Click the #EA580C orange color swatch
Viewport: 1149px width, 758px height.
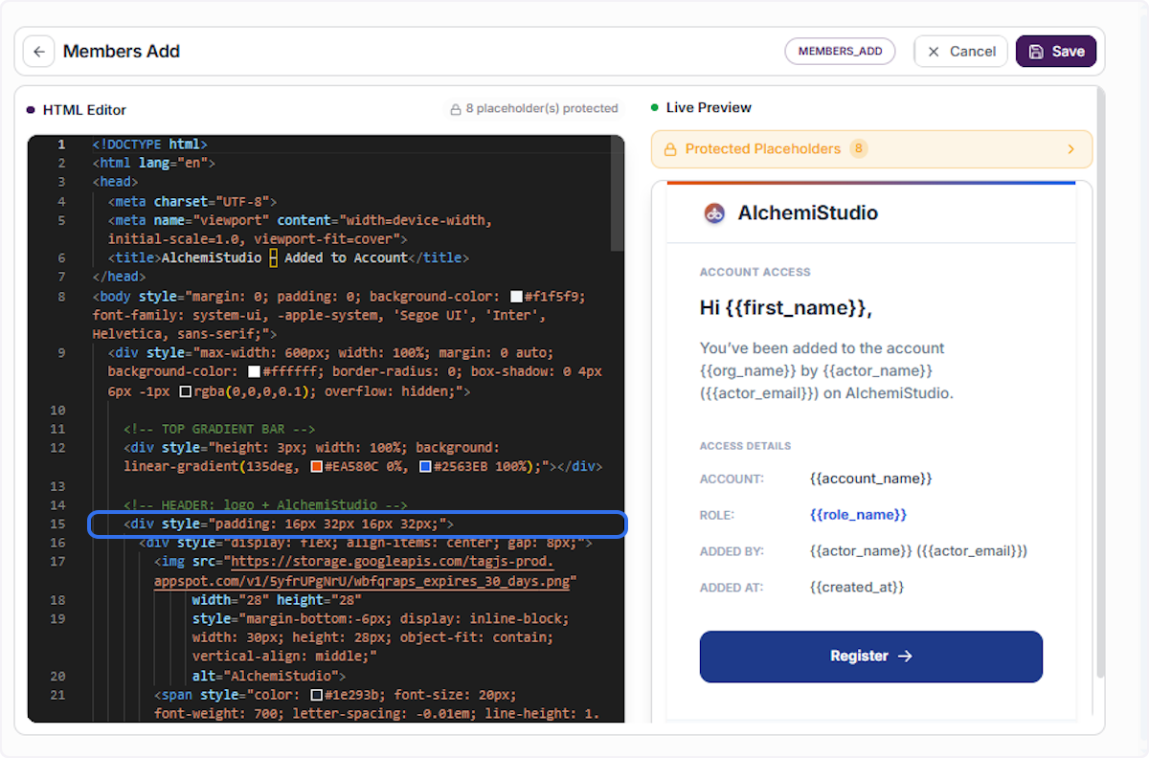[x=317, y=467]
